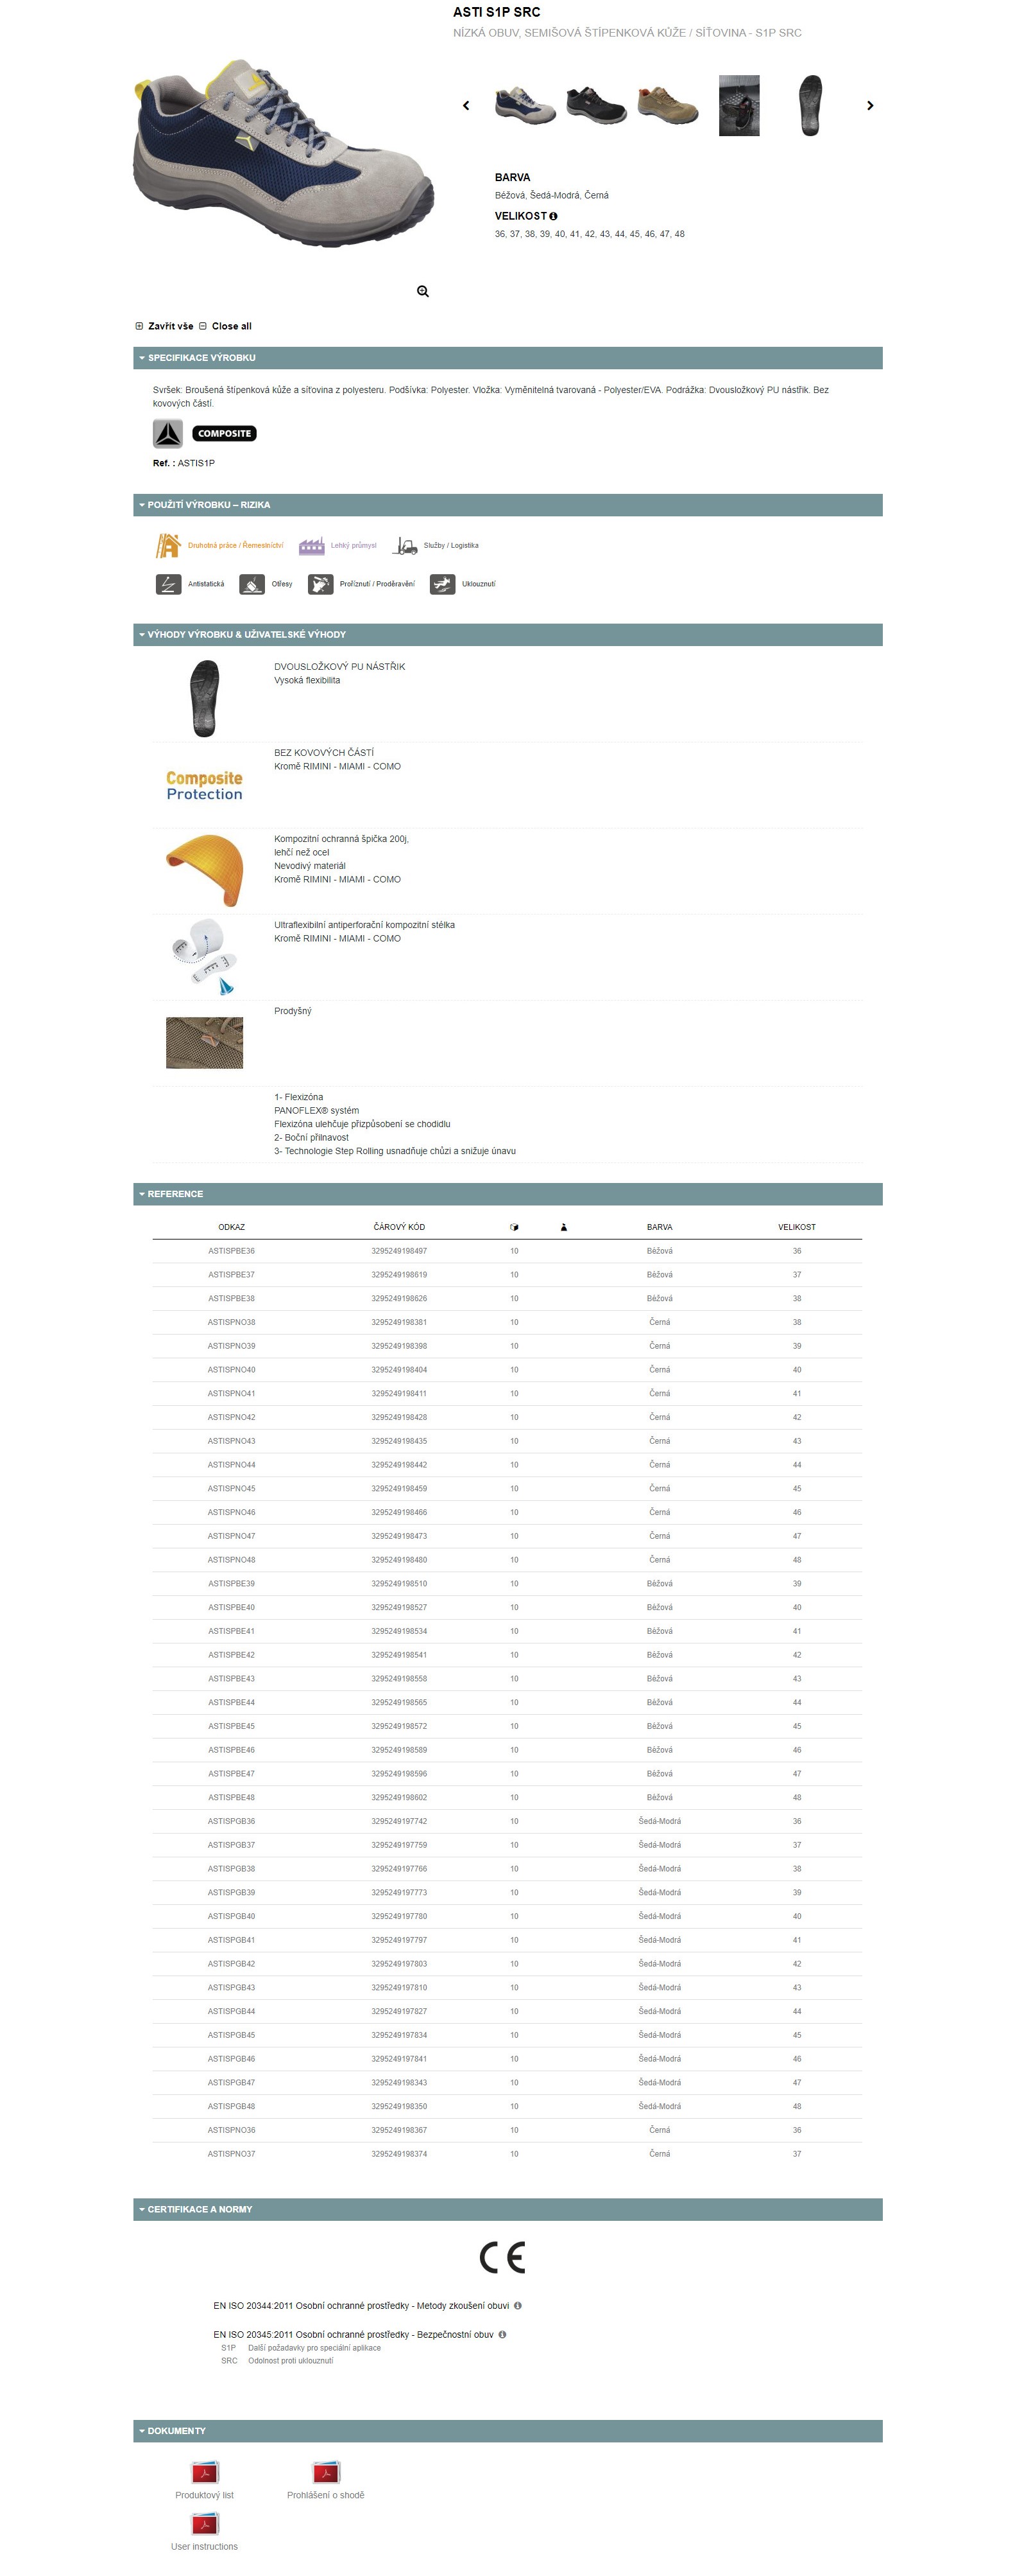The image size is (1015, 2576).
Task: Click the Zavřít vše expand-all control
Action: [x=164, y=326]
